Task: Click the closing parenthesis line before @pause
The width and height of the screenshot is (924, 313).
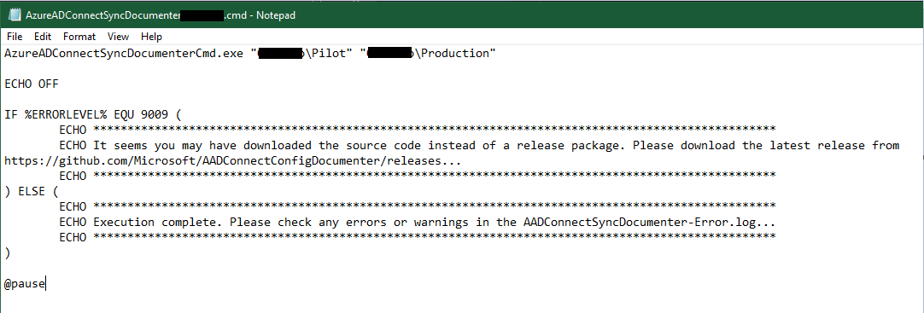Action: [x=7, y=253]
